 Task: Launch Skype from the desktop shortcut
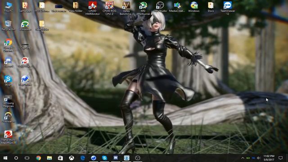pos(8,81)
